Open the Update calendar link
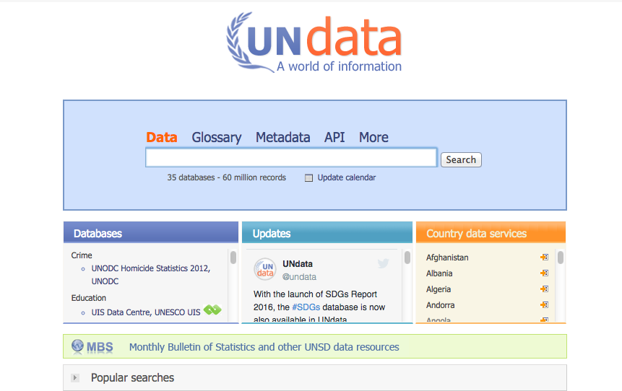This screenshot has width=622, height=391. [346, 177]
